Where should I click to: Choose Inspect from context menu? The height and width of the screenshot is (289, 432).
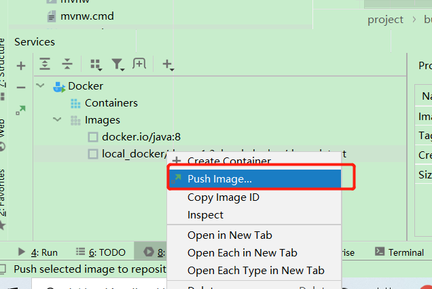[254, 215]
